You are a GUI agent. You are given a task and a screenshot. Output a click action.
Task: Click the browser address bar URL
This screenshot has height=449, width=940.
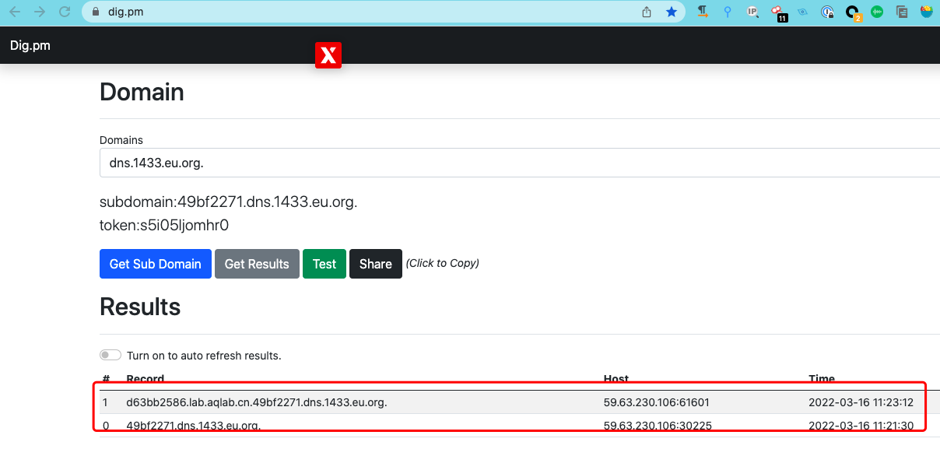[x=126, y=12]
